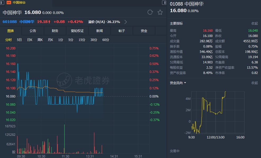Collapse the 资金流向 section via 收起
The width and height of the screenshot is (261, 158).
tap(254, 83)
